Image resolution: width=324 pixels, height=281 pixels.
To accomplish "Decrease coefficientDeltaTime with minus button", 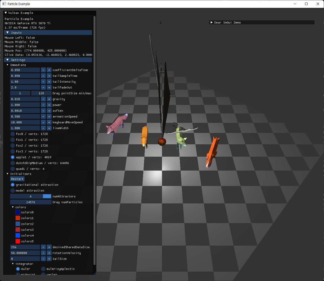I will 43,70.
